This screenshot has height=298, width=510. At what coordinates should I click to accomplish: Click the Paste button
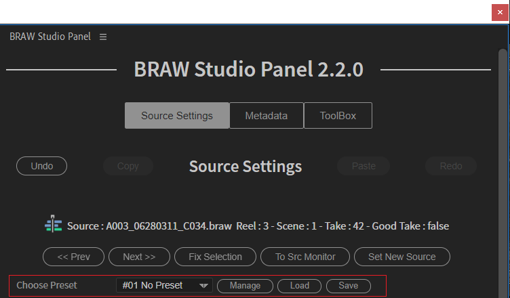[x=364, y=166]
